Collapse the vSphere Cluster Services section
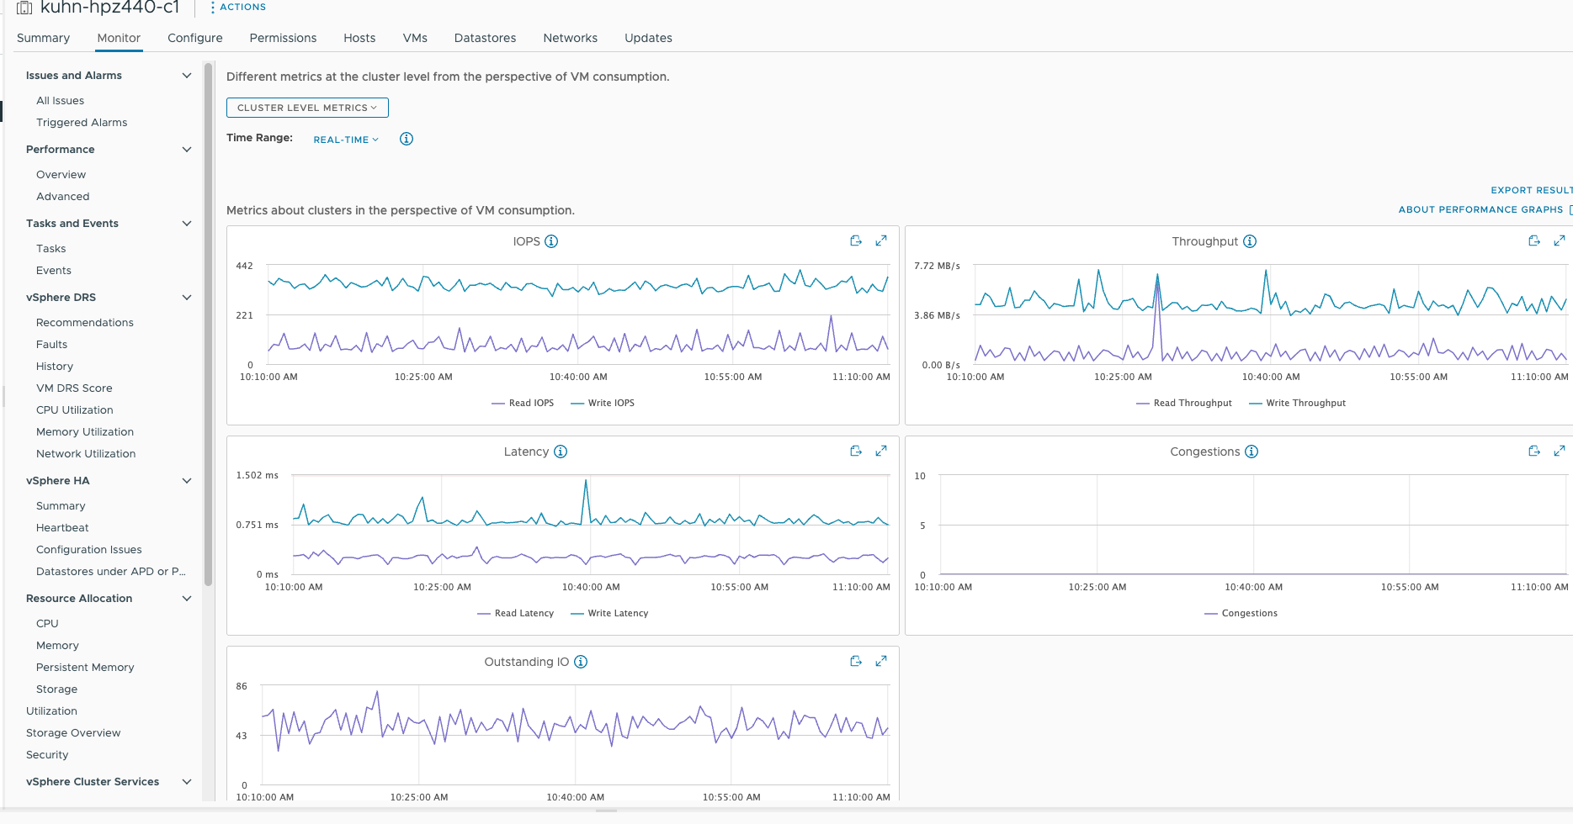This screenshot has width=1573, height=824. coord(187,782)
